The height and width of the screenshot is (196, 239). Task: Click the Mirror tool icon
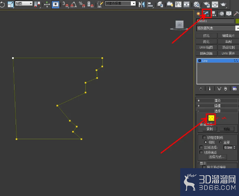141,4
